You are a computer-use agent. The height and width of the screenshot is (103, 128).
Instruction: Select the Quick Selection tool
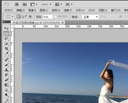[6, 44]
